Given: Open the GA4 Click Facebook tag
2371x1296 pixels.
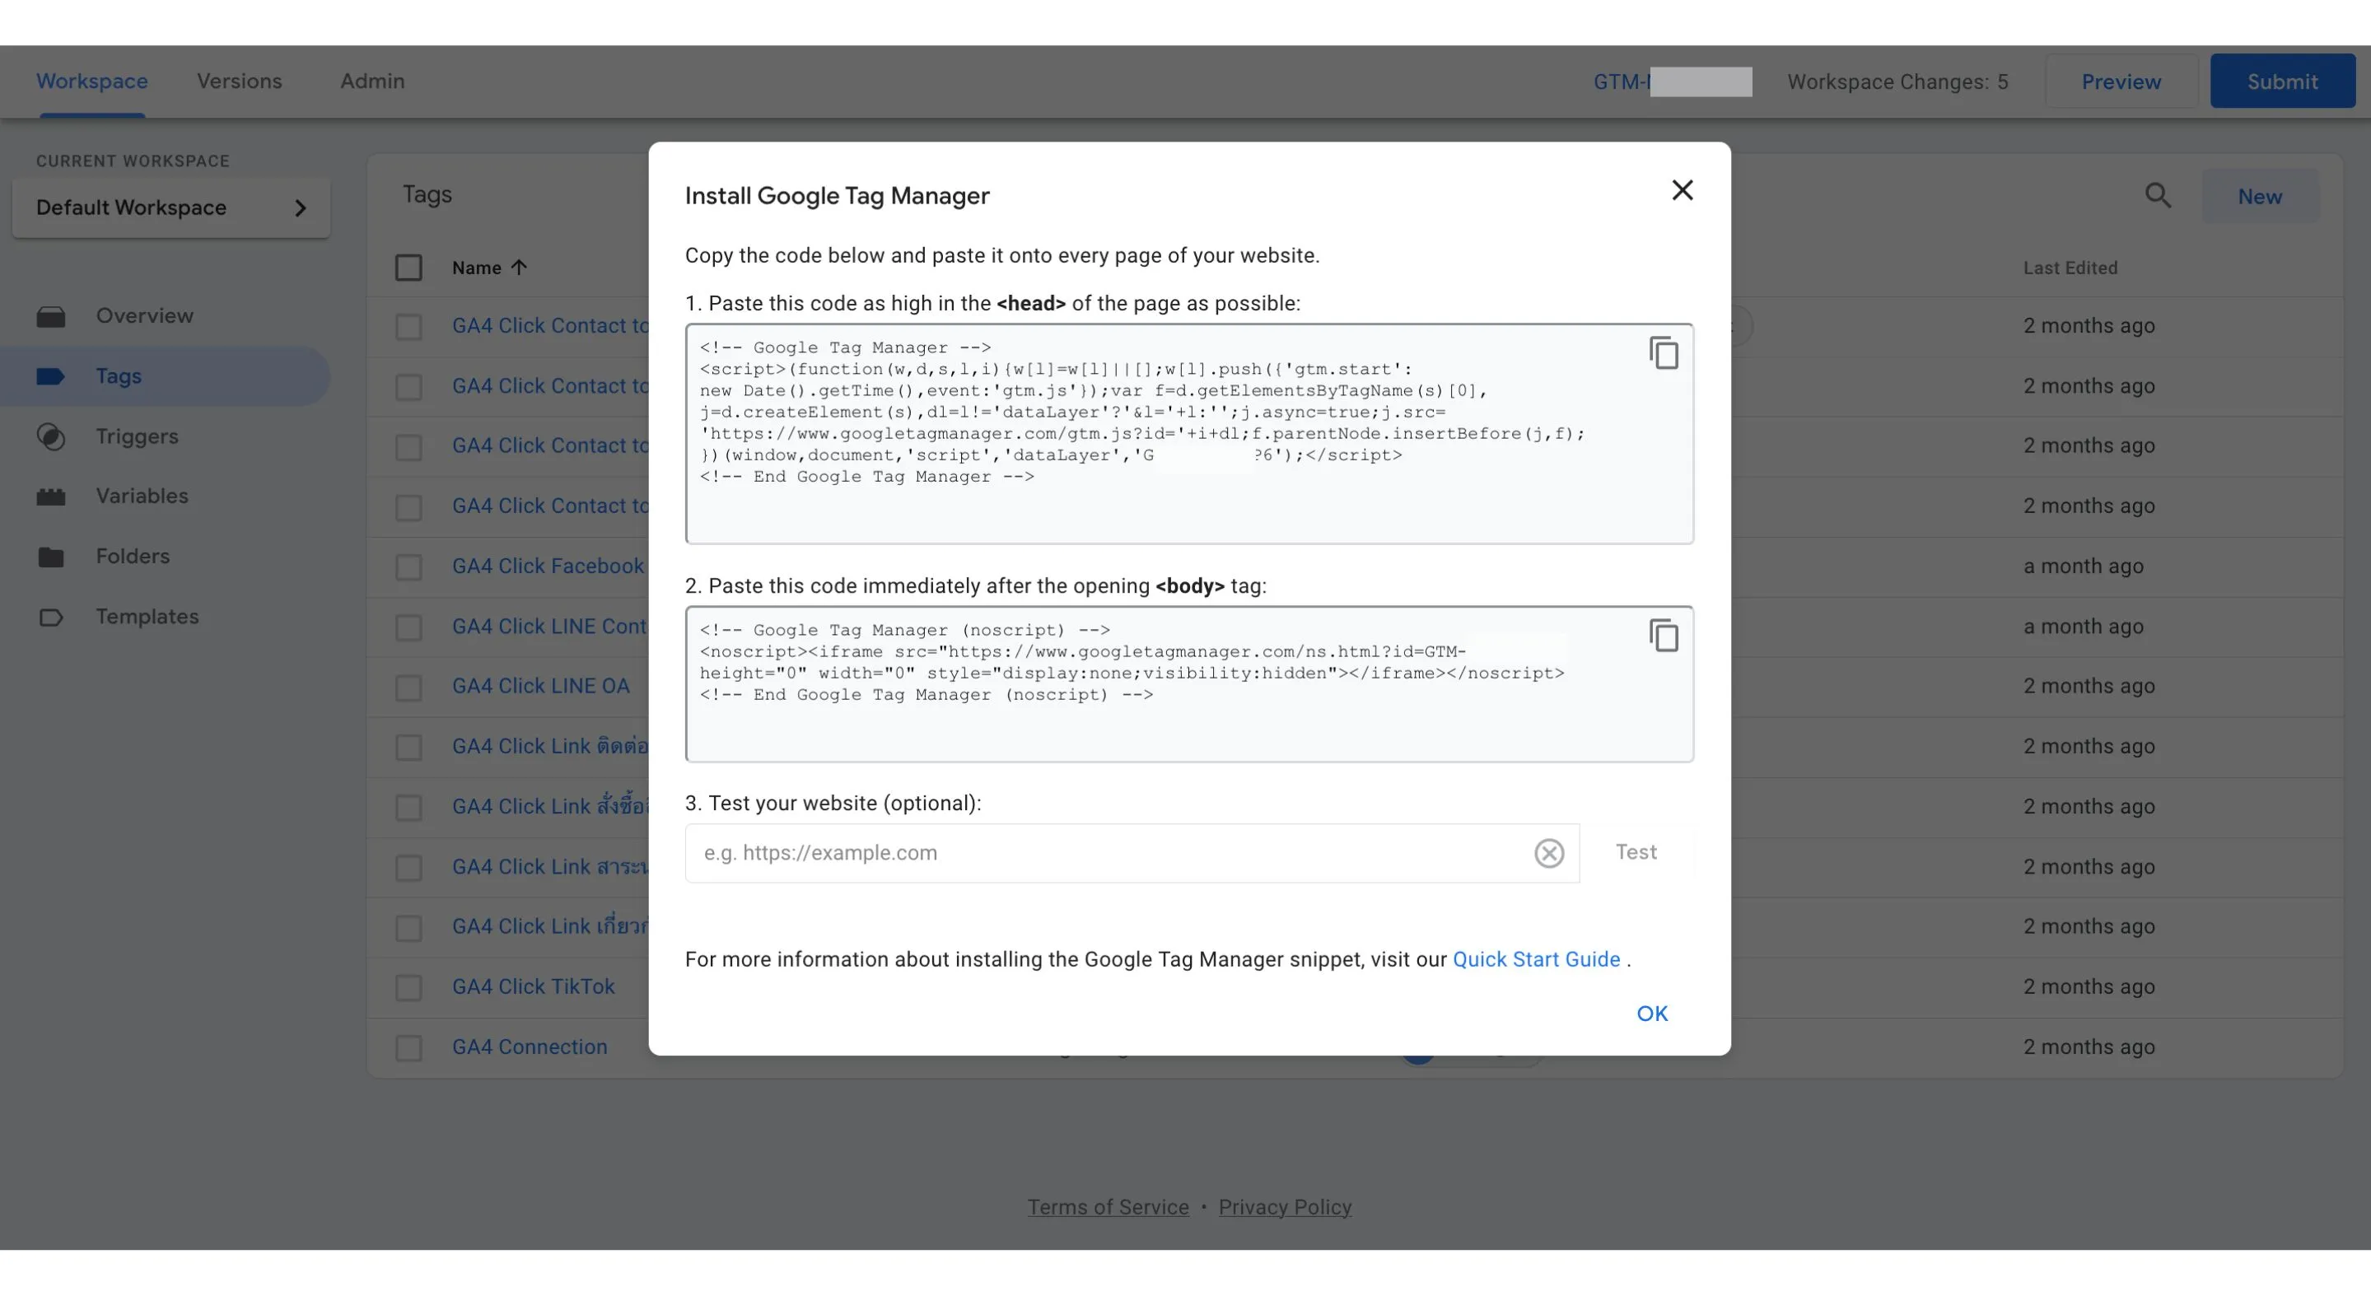Looking at the screenshot, I should [x=548, y=566].
